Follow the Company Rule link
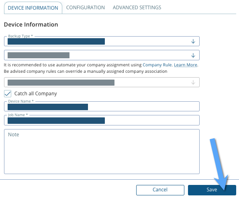The image size is (239, 199). [x=157, y=65]
